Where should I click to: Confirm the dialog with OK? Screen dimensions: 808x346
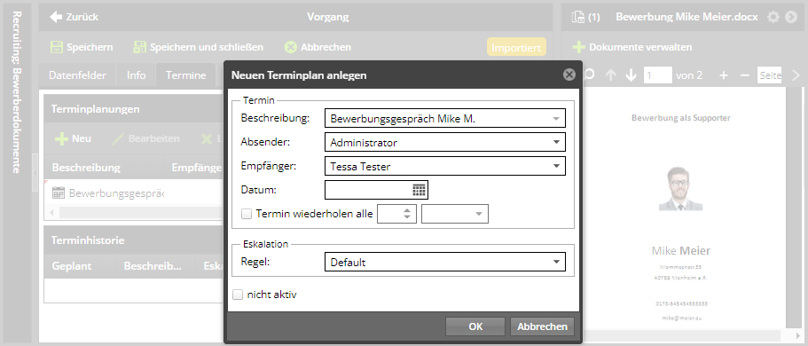[x=475, y=326]
